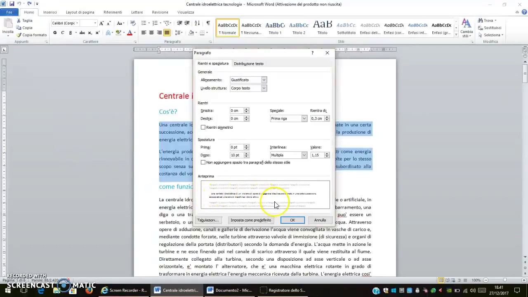Click the font color red A swatch
Screen dimensions: 528x297
click(130, 33)
